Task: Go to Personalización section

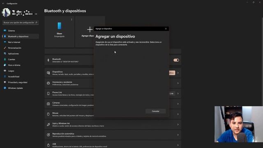Action: click(x=21, y=48)
